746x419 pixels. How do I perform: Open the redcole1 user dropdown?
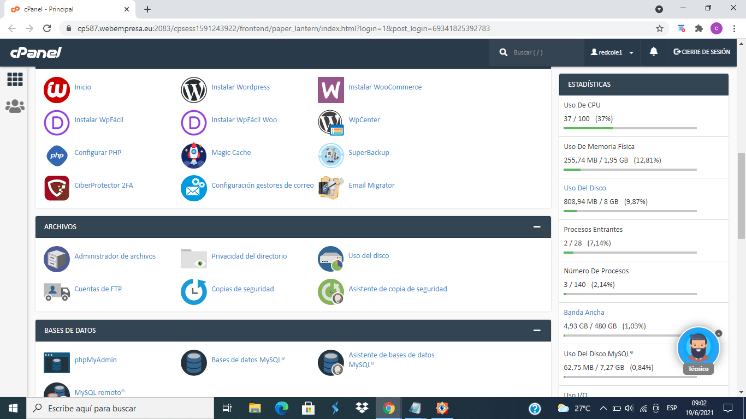[x=612, y=52]
